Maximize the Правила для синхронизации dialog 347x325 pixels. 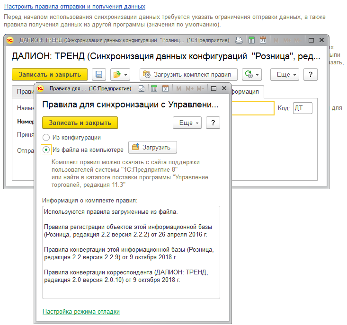214,88
